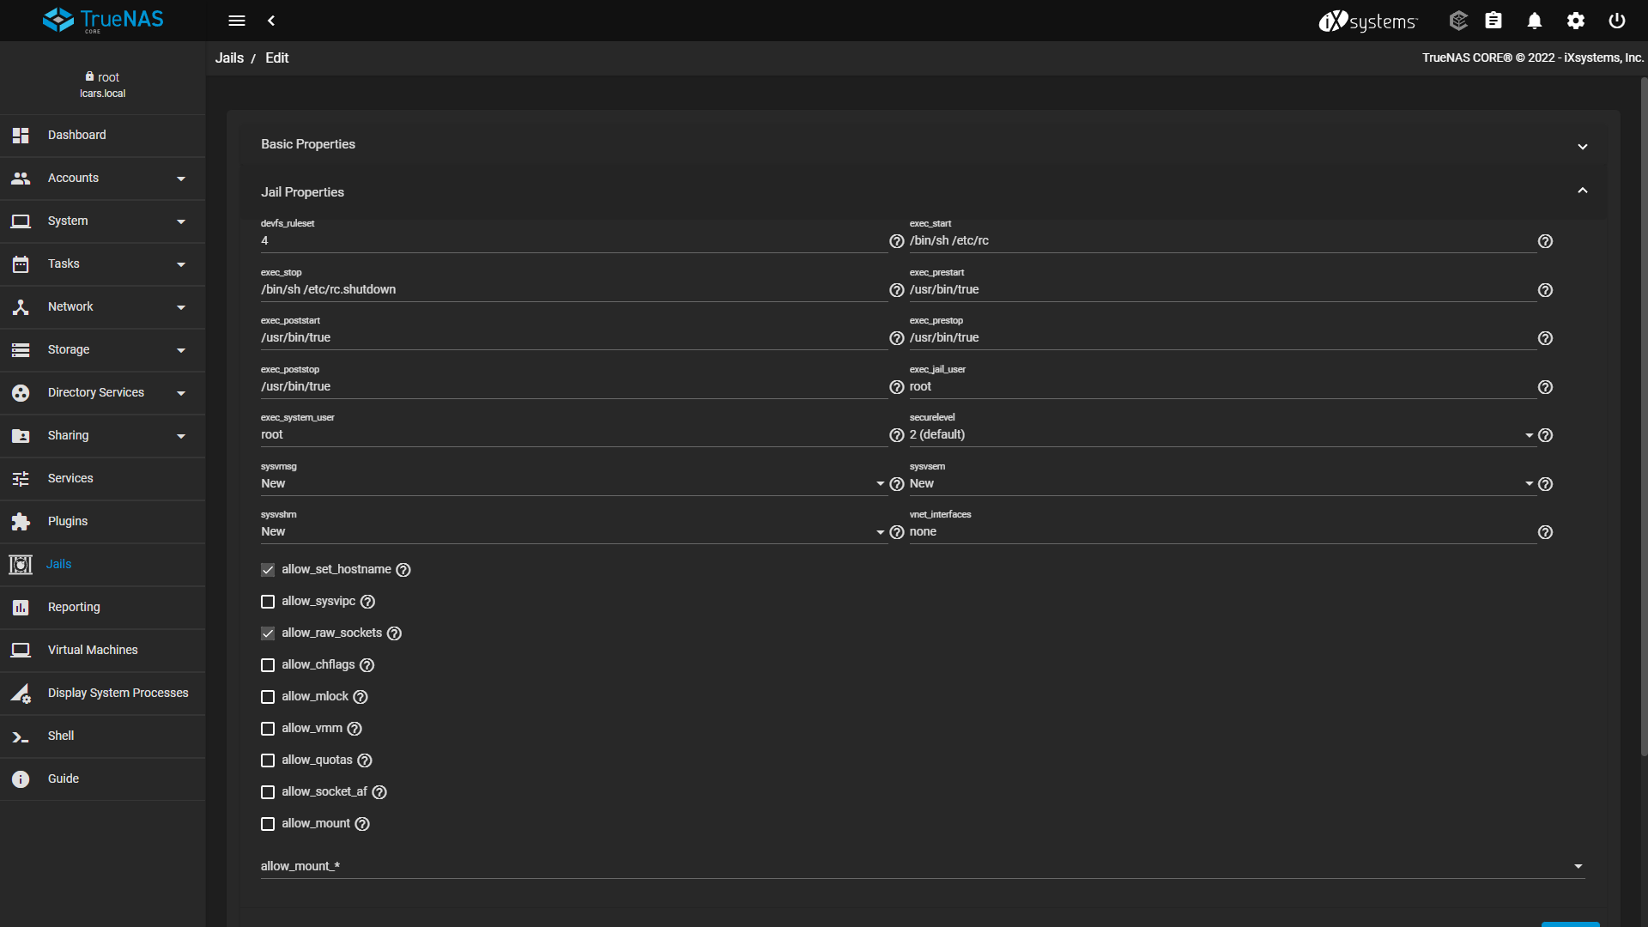Screen dimensions: 1648x927
Task: Click the exec_start input field
Action: [x=1219, y=241]
